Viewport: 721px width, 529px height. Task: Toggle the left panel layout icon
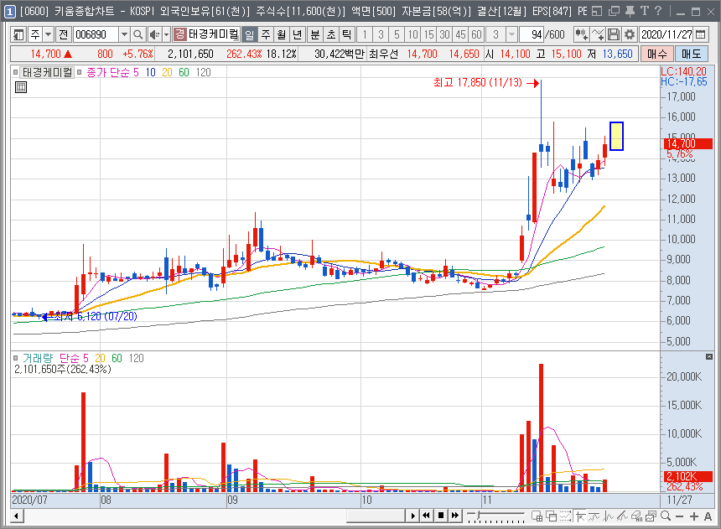[x=18, y=34]
